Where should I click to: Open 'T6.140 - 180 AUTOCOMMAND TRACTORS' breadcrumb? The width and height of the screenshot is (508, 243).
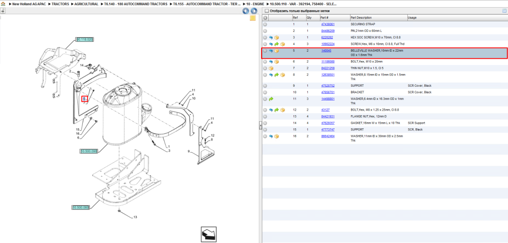coord(136,4)
